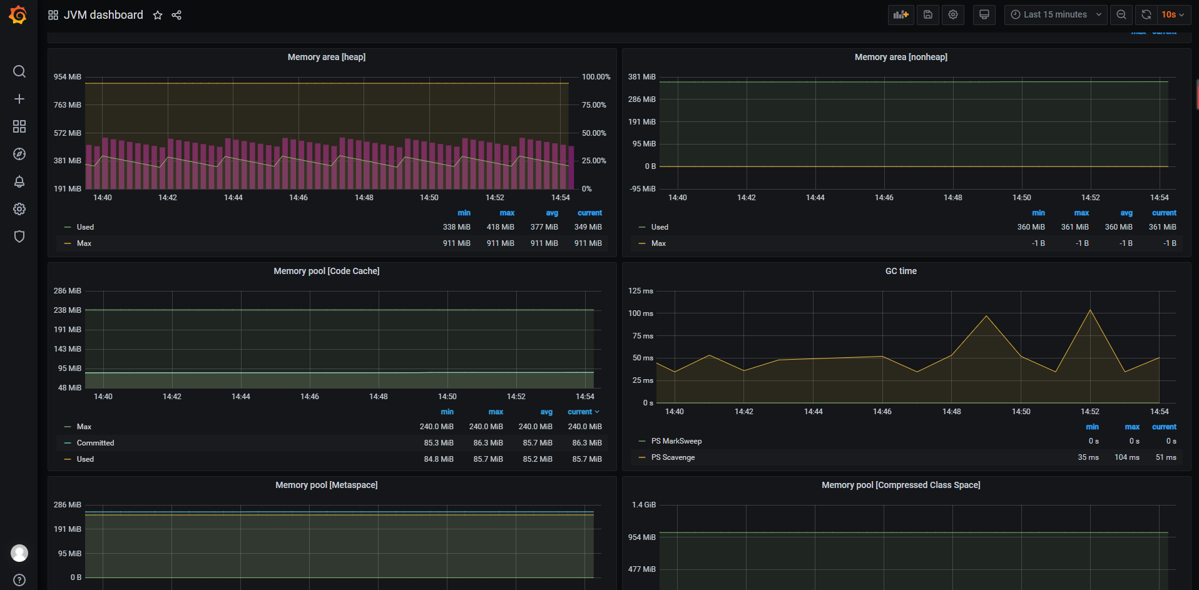Refresh the dashboard now
The width and height of the screenshot is (1199, 590).
[1146, 14]
